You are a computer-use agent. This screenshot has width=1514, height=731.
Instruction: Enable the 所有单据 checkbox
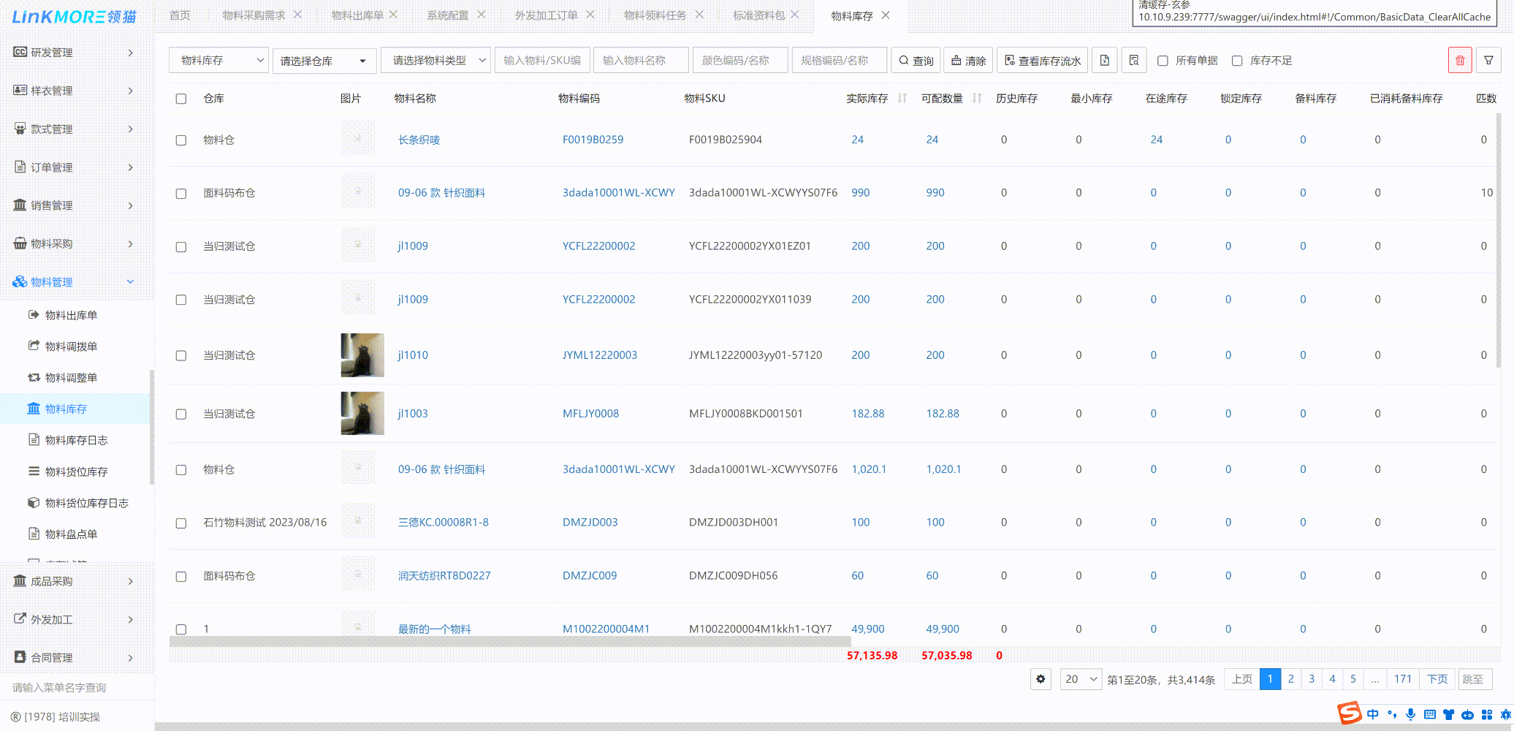(x=1163, y=61)
